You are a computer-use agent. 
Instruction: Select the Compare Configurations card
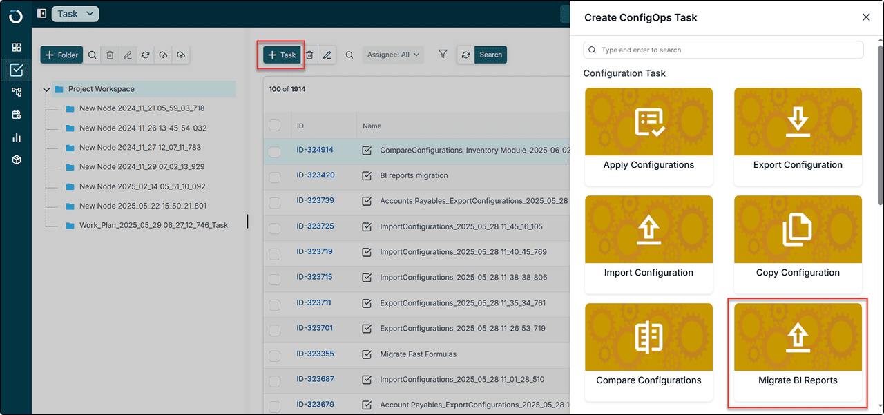click(x=648, y=351)
